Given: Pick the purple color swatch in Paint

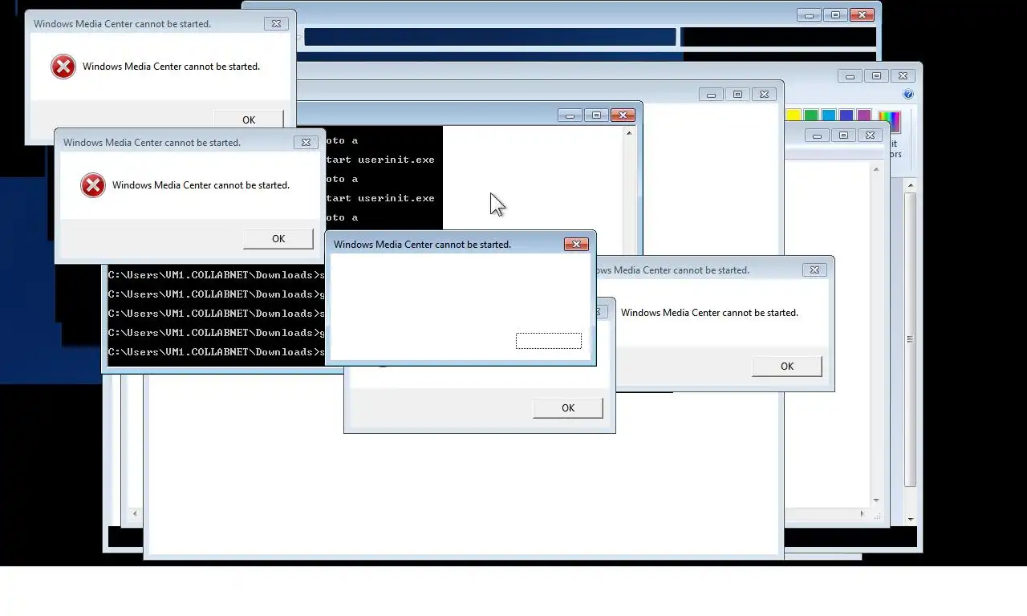Looking at the screenshot, I should [864, 116].
